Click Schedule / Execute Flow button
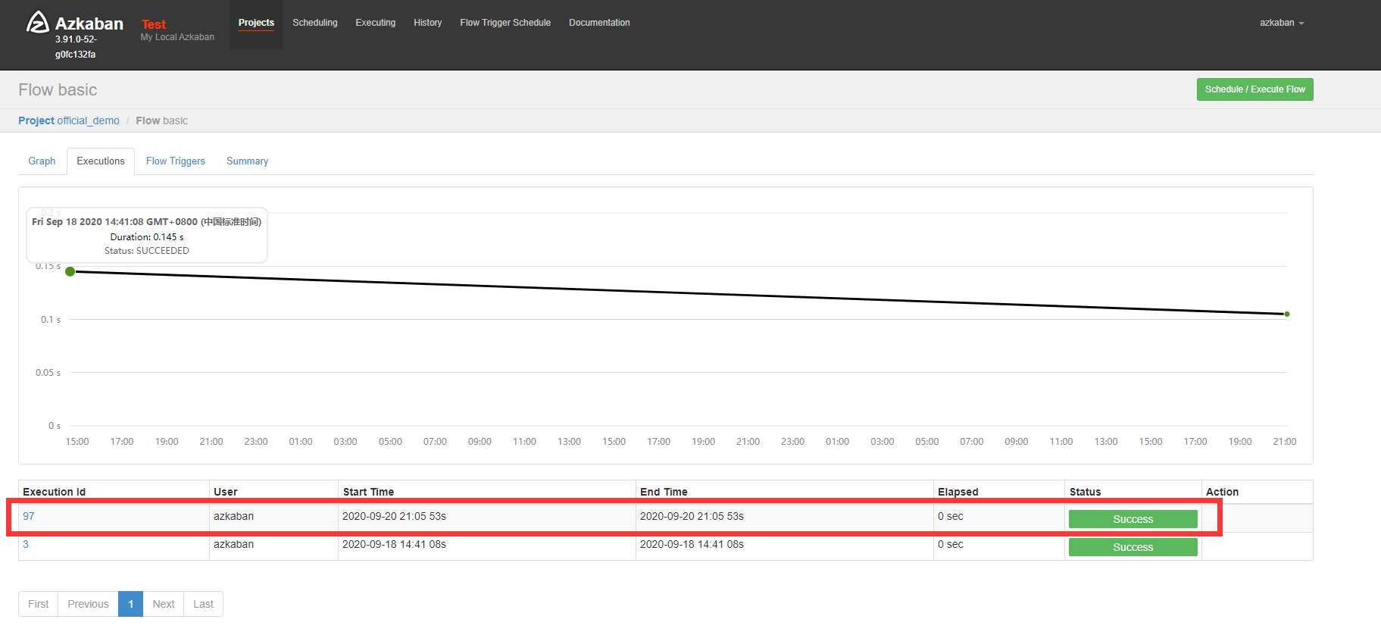This screenshot has width=1381, height=635. (1254, 89)
